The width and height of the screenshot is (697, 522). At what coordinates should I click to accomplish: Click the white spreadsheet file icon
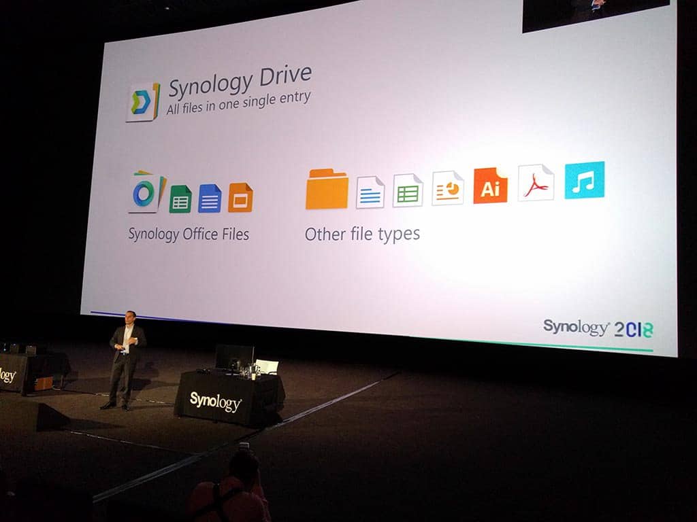pyautogui.click(x=408, y=190)
